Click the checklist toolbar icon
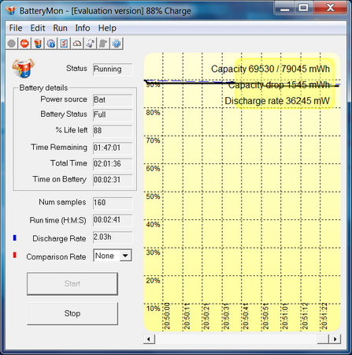Screen dimensions: 352x355 (x=64, y=43)
